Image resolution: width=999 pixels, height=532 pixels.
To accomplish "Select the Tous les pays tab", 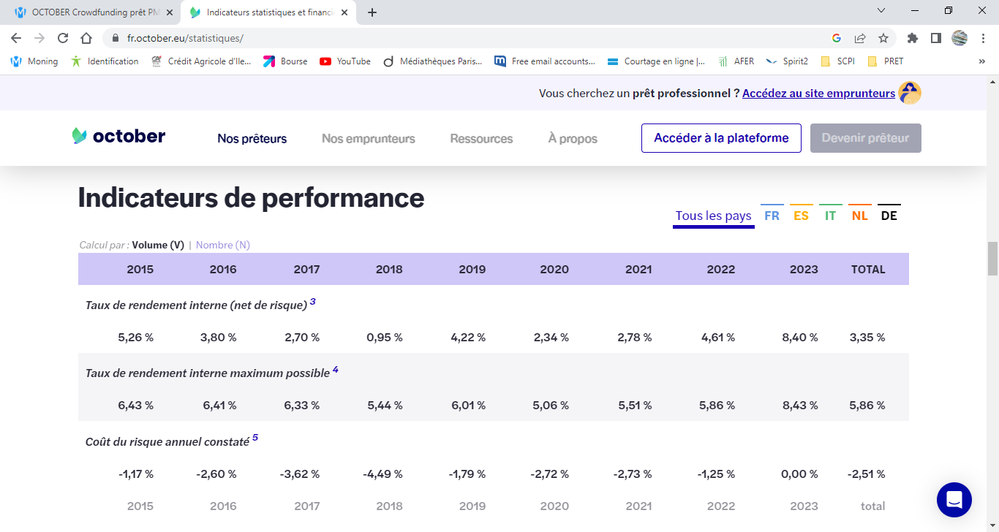I will click(713, 216).
